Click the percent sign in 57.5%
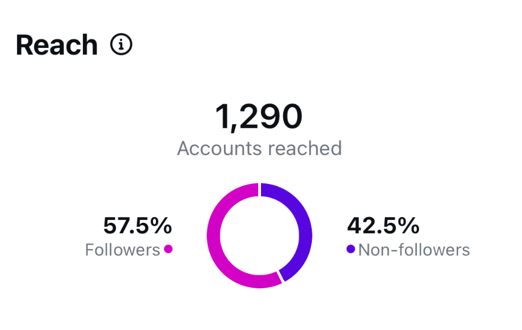The image size is (522, 330). (162, 226)
